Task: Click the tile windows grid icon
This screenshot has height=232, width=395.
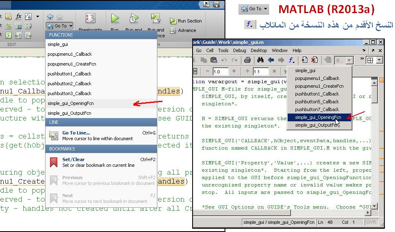Action: (370, 60)
